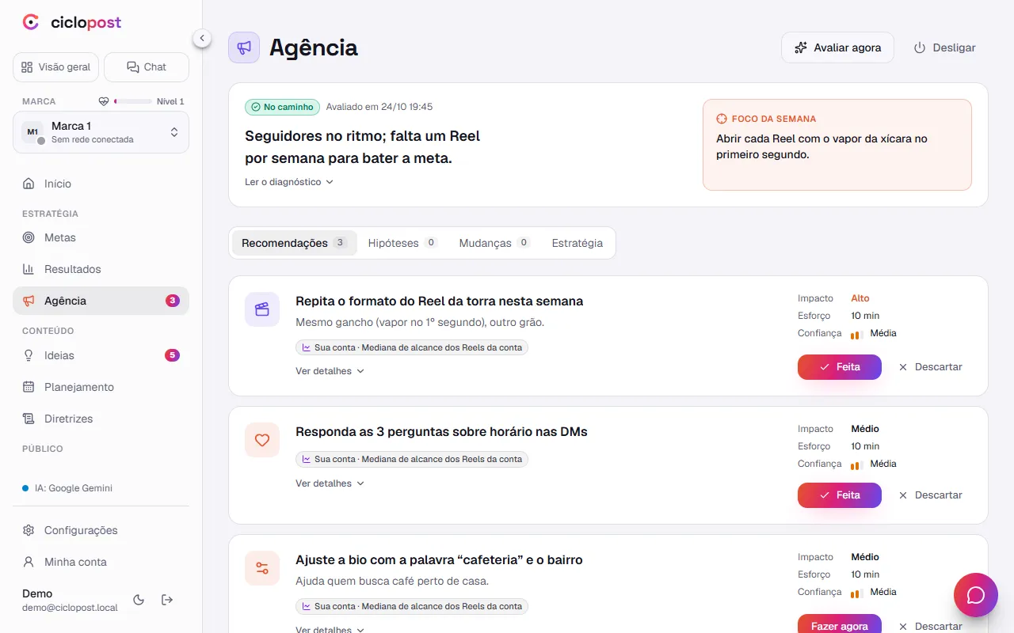Click IA: Google Gemini indicator

coord(67,488)
